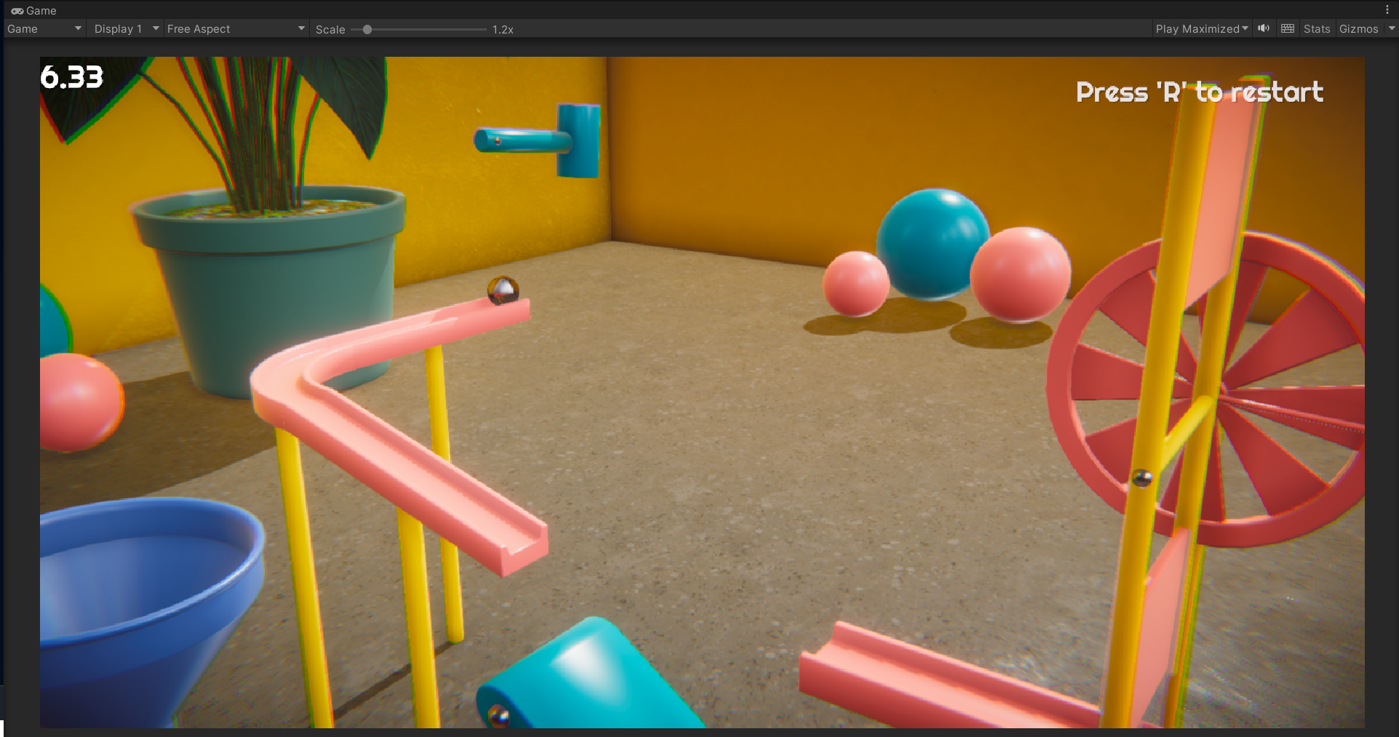Open the Display 1 dropdown
Screen dimensions: 1399x737
click(125, 29)
